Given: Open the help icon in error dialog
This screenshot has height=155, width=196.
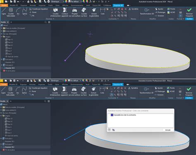Looking at the screenshot, I should pyautogui.click(x=109, y=130).
